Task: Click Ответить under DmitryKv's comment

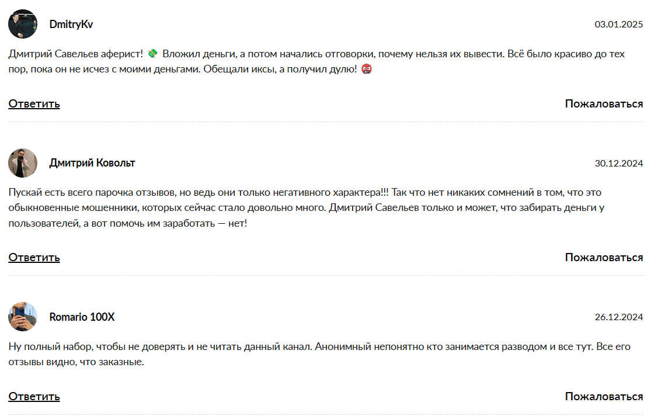Action: pos(34,104)
